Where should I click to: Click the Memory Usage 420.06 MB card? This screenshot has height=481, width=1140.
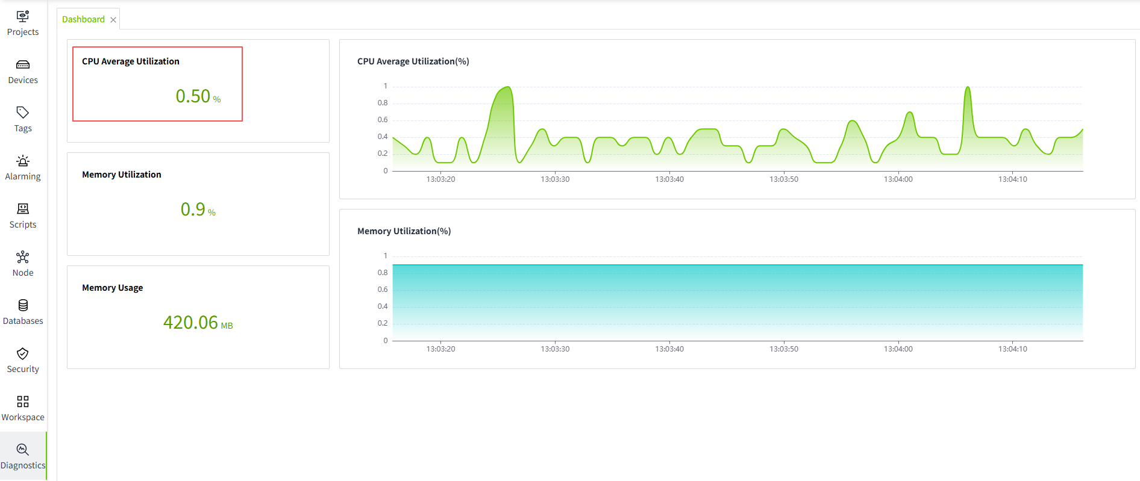[198, 317]
